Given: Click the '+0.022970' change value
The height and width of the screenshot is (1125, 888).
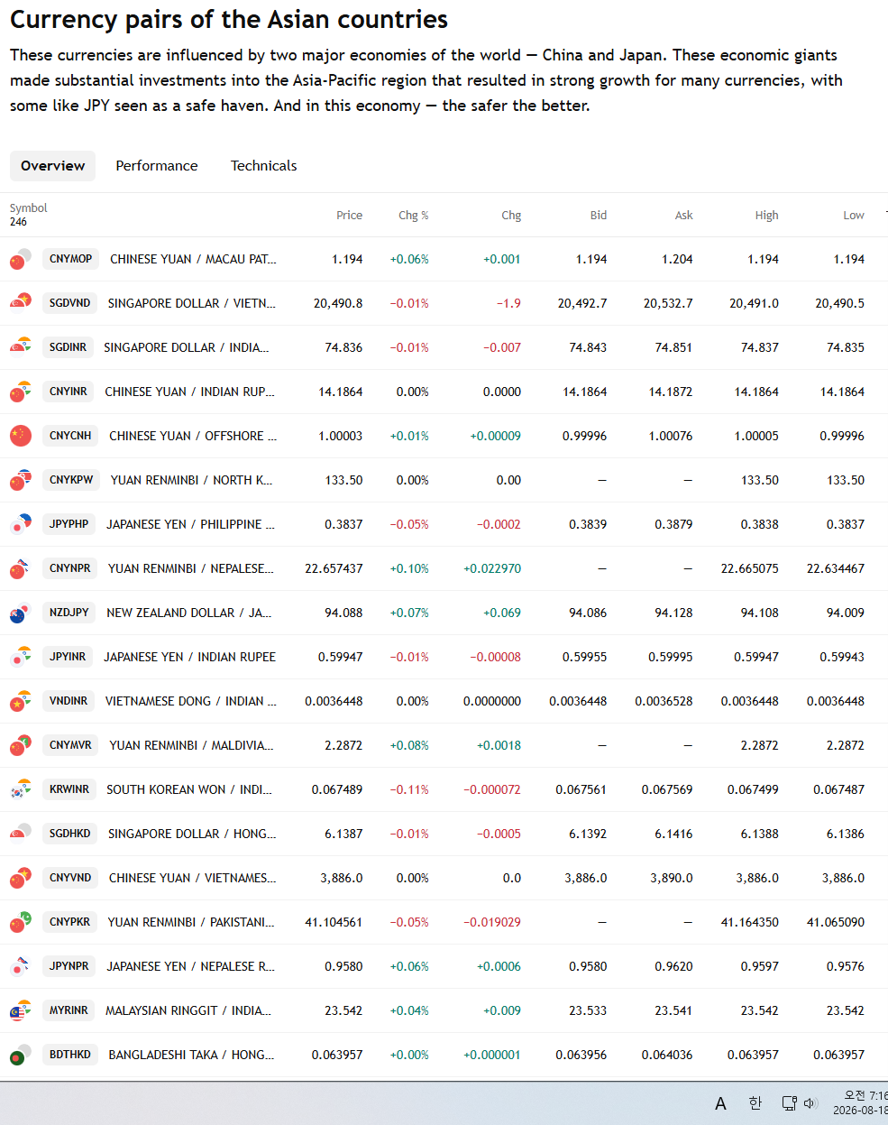Looking at the screenshot, I should 492,568.
